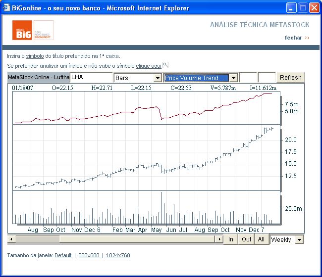Viewport: 322px width, 277px height.
Task: Click the tallest volume spike in May
Action: [161, 208]
